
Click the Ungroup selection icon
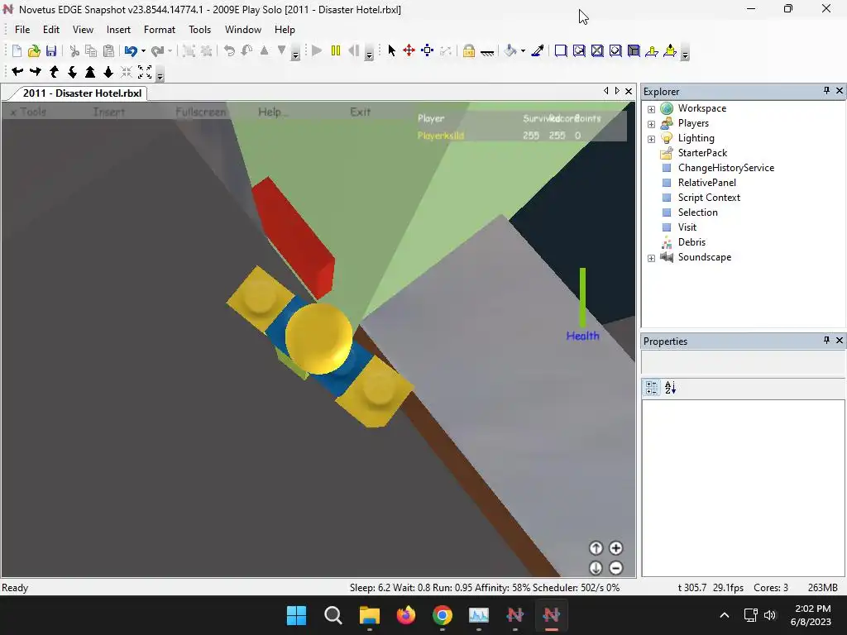pos(206,50)
